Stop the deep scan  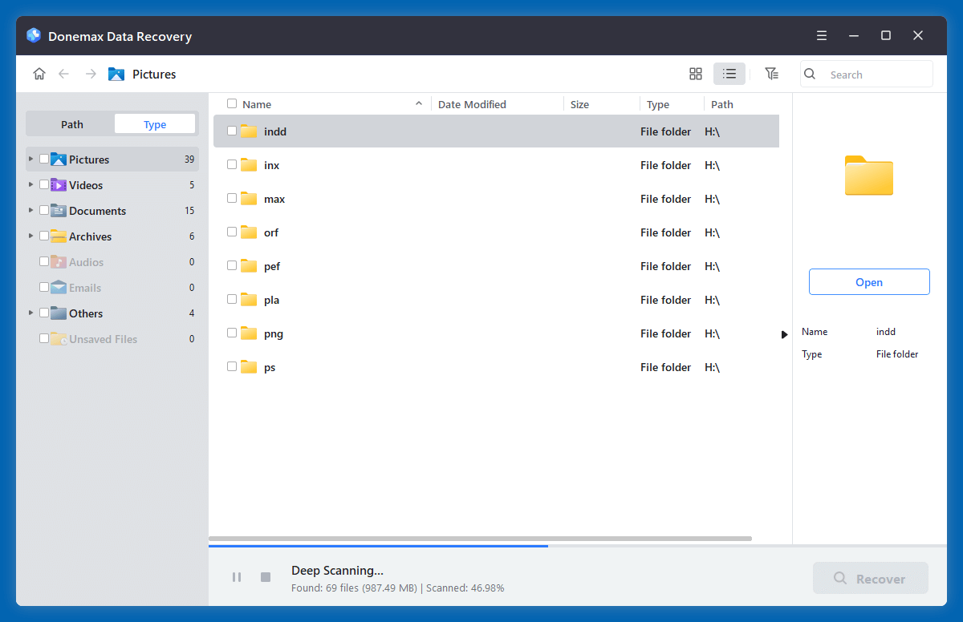[265, 576]
